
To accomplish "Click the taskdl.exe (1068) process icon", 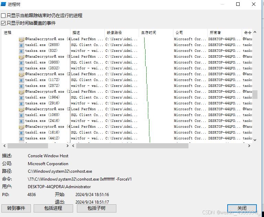I will [21, 115].
